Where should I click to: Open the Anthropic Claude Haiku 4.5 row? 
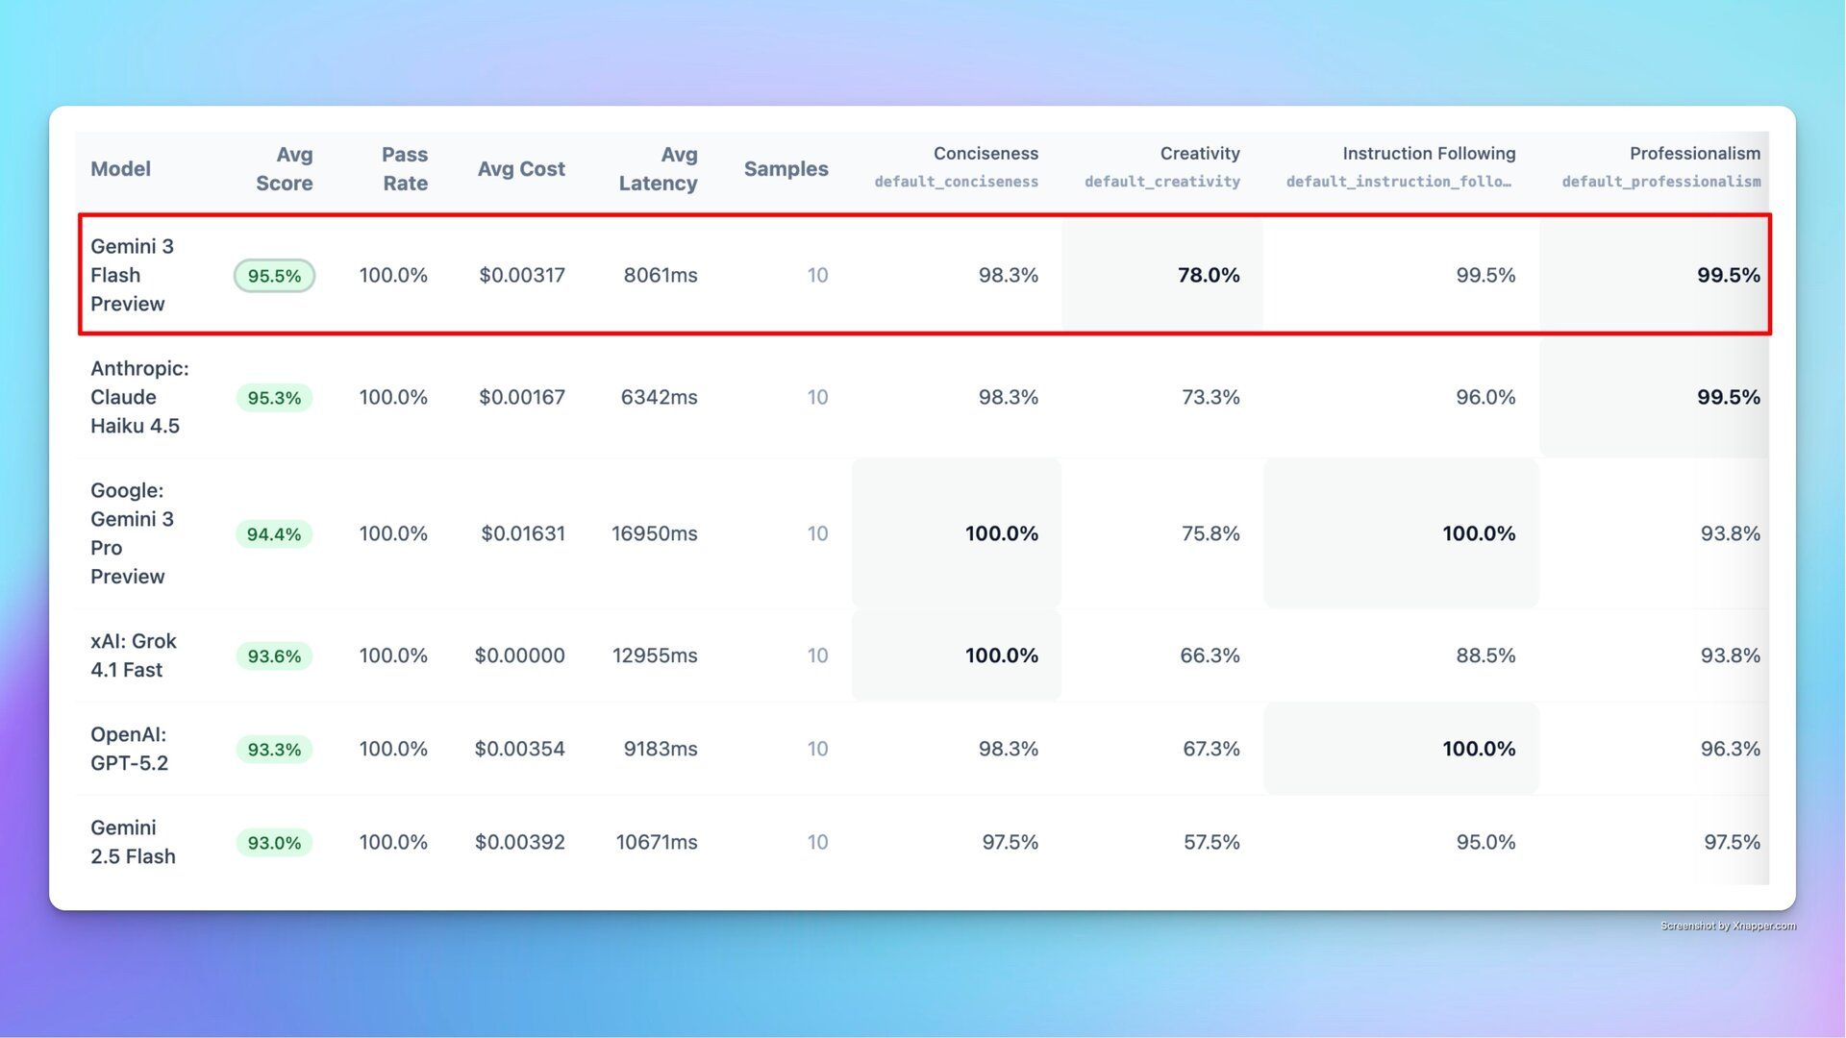point(138,397)
